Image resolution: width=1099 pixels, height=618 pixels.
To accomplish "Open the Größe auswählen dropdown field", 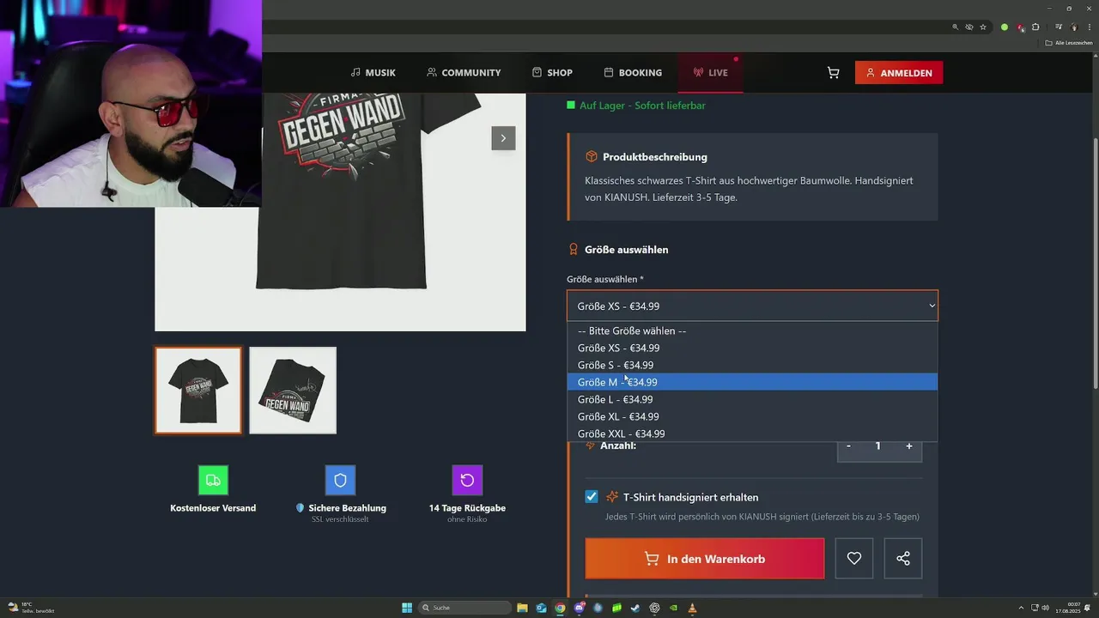I will (752, 306).
